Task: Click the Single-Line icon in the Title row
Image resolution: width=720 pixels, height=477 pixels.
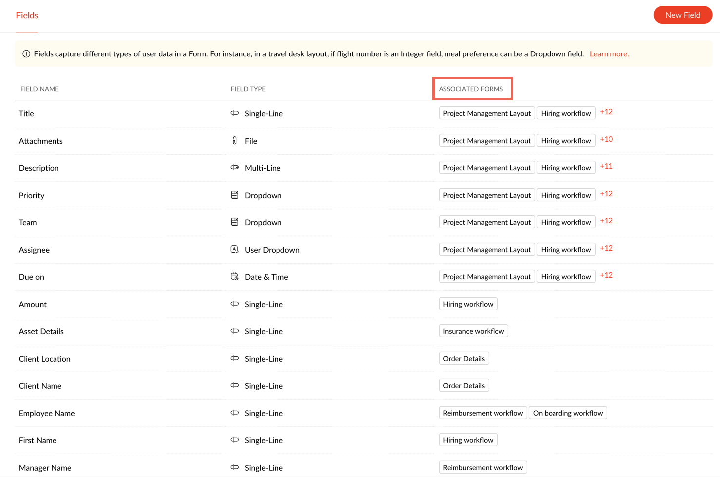Action: (235, 113)
